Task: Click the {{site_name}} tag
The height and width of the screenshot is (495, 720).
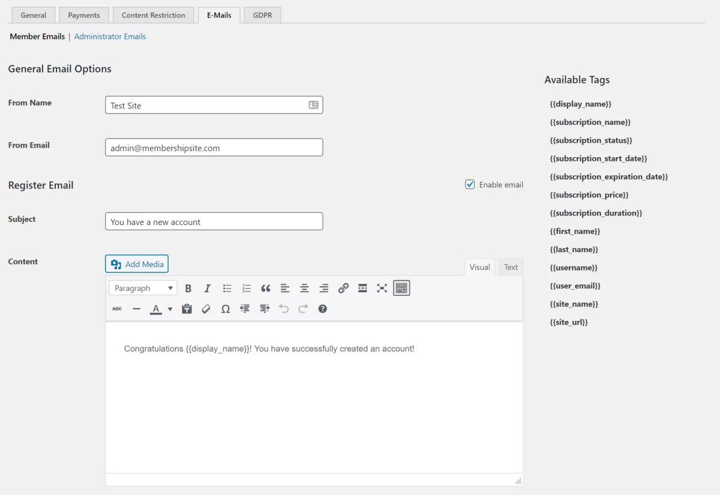Action: pyautogui.click(x=574, y=304)
